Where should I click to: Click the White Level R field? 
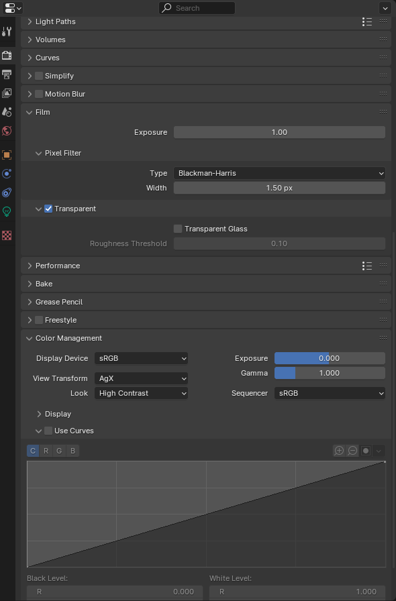(297, 592)
